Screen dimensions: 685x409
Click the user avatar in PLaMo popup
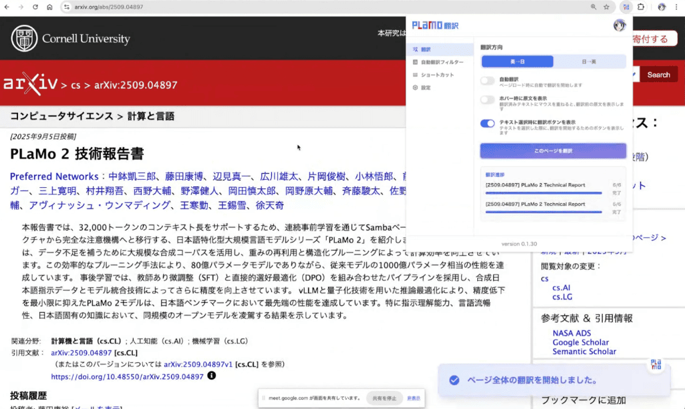click(x=619, y=25)
